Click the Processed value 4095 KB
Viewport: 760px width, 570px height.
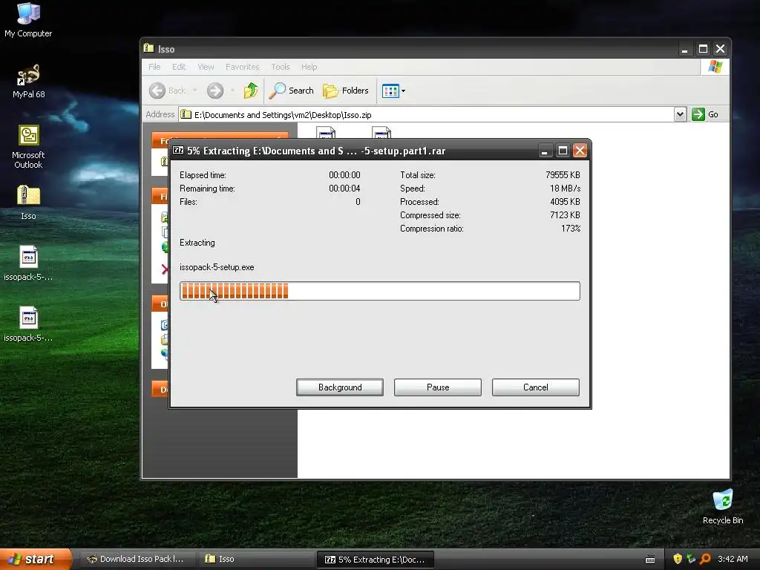[565, 202]
